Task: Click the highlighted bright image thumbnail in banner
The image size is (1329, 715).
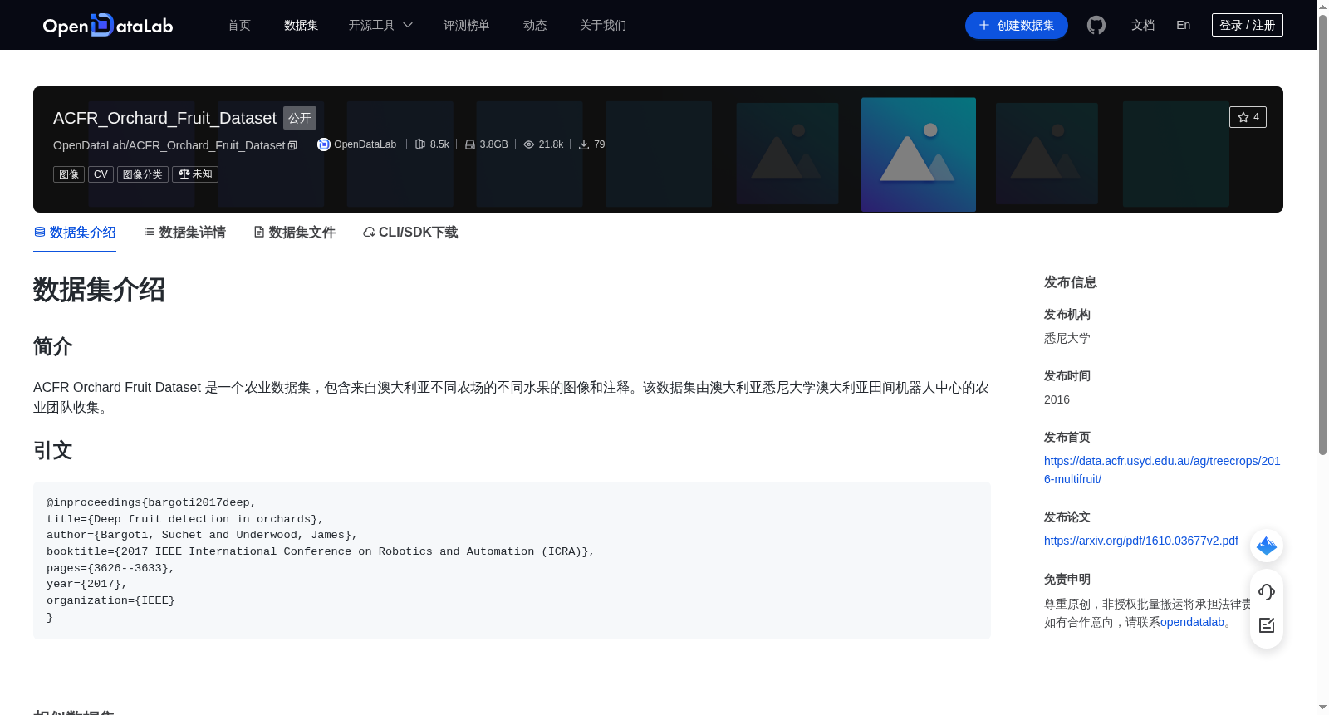Action: [x=919, y=154]
